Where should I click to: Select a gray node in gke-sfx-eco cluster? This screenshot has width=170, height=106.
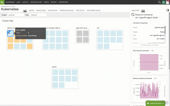click(x=79, y=33)
